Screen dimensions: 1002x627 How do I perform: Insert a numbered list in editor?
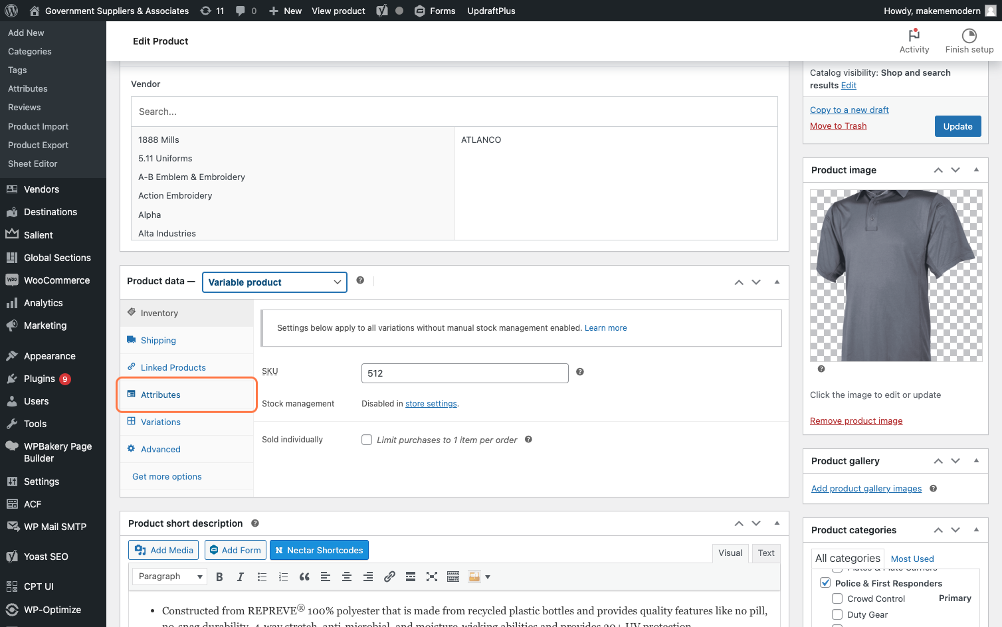283,577
